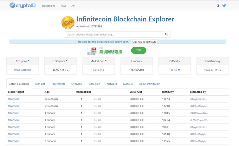Open the API page
239x146 pixels.
pyautogui.click(x=73, y=6)
